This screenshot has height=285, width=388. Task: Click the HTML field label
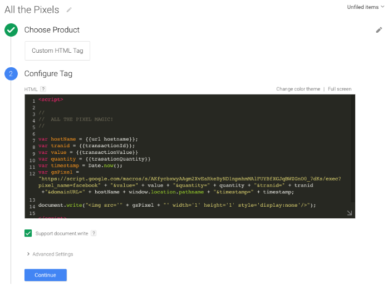[x=31, y=89]
